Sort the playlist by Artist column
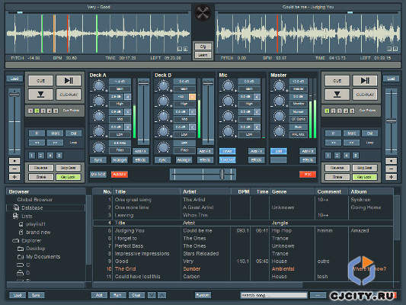 [x=190, y=191]
